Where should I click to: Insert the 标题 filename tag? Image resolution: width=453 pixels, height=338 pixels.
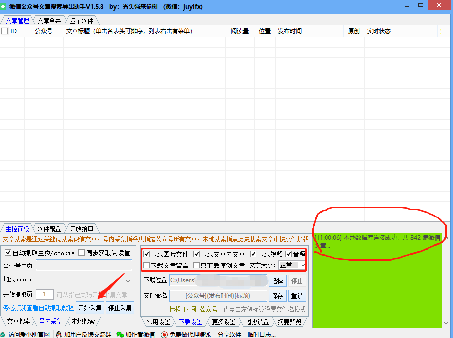coord(175,309)
